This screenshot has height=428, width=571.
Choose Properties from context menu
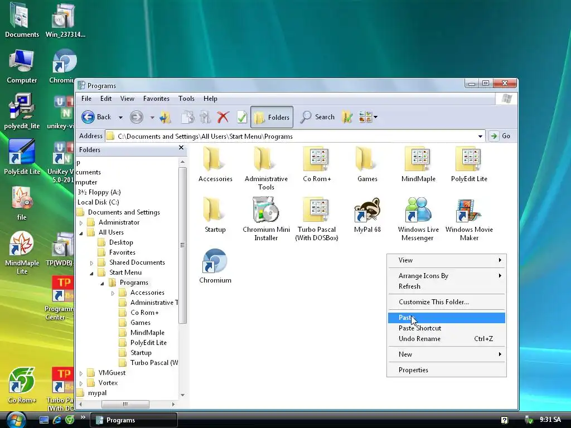447,370
